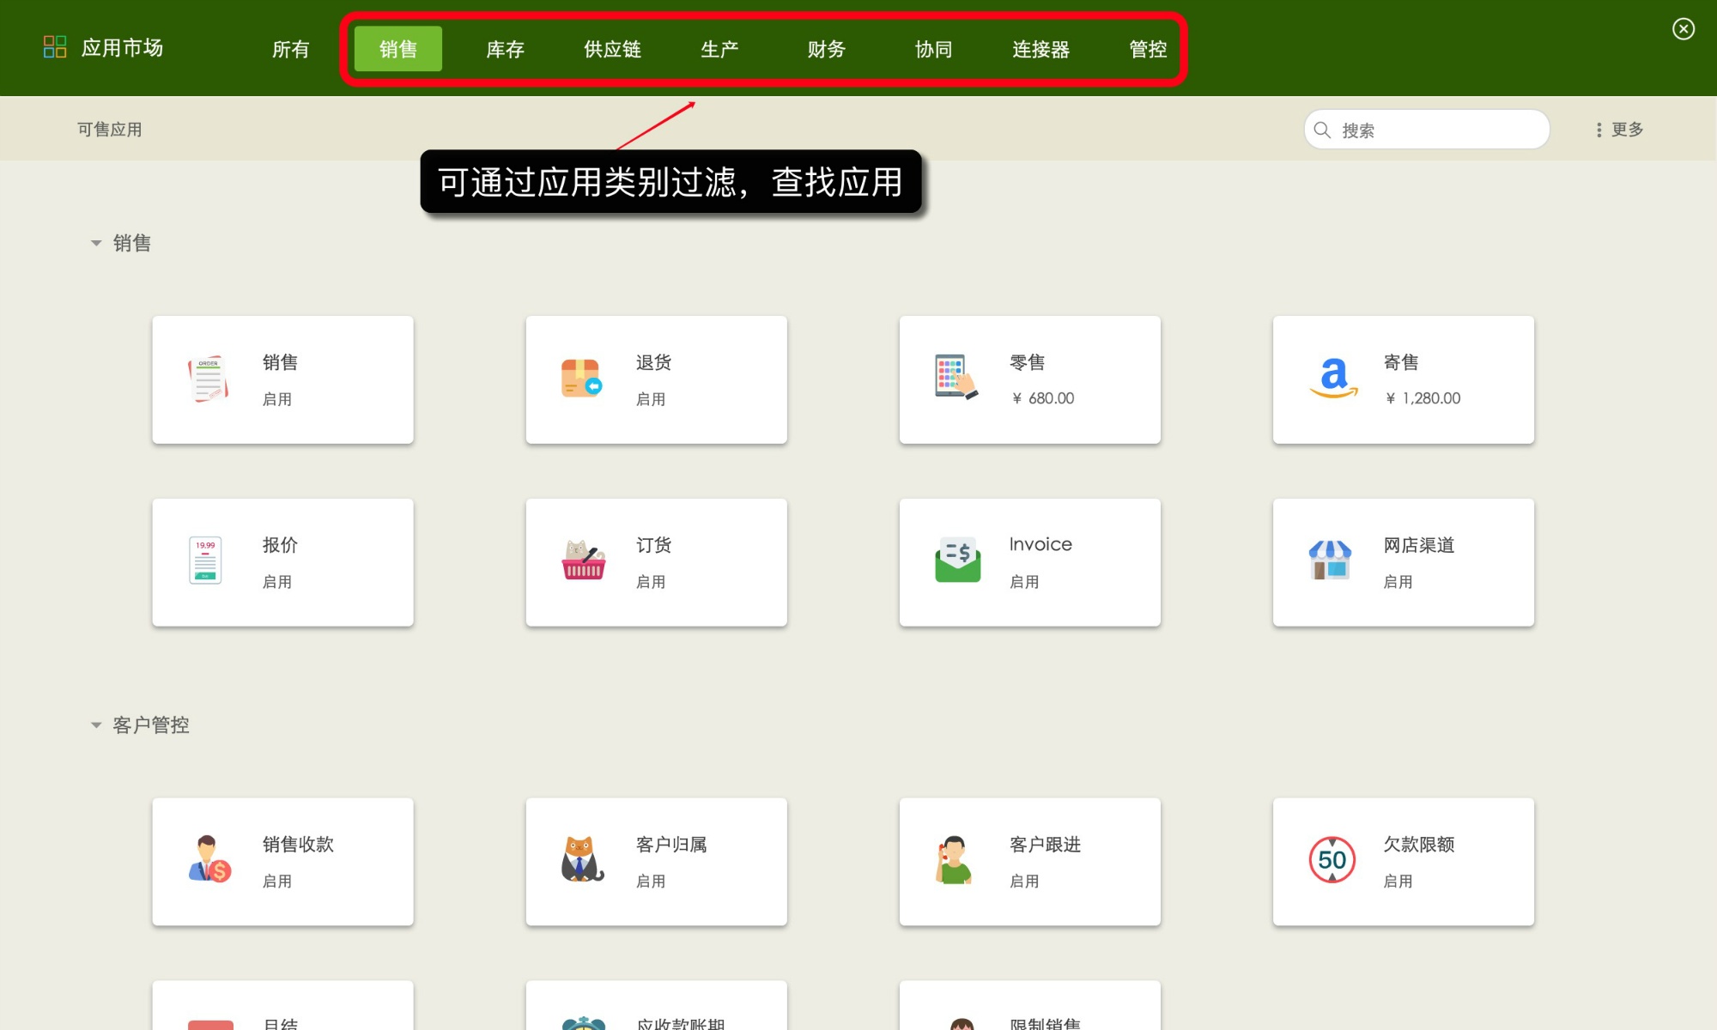This screenshot has width=1717, height=1030.
Task: Click the 应用市场 grid logo icon
Action: point(55,46)
